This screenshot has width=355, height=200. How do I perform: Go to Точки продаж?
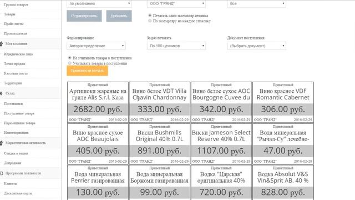click(x=15, y=64)
